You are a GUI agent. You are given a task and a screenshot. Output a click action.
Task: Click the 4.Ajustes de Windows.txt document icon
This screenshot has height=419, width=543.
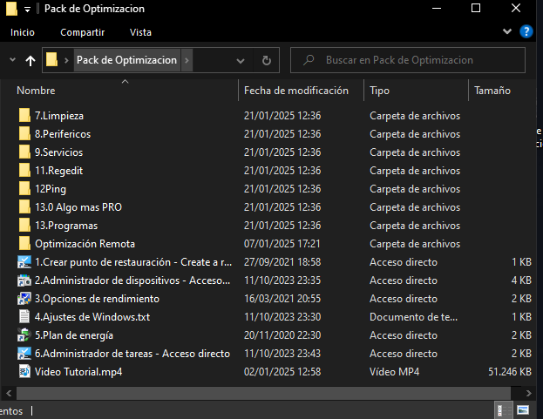pyautogui.click(x=24, y=317)
